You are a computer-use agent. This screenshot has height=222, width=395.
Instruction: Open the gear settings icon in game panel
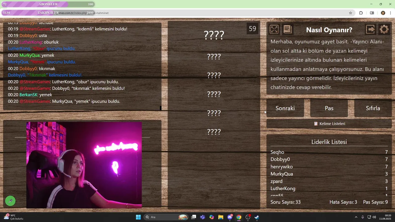384,29
